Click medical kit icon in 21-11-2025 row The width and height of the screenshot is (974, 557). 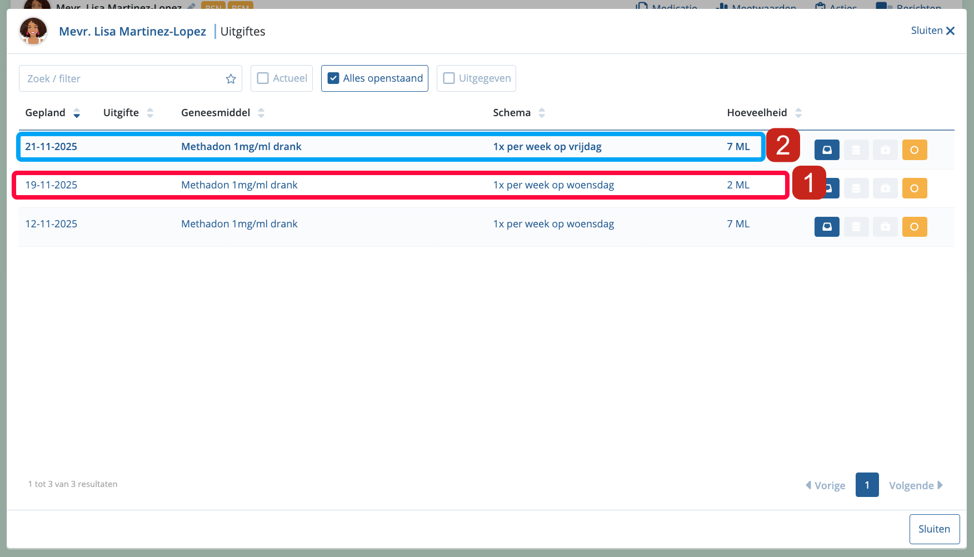tap(885, 150)
